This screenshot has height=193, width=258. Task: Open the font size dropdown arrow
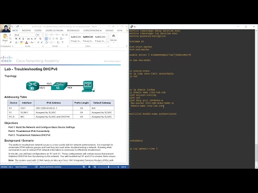[42, 35]
